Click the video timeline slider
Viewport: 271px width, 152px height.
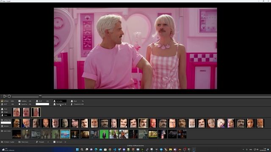coord(141,97)
